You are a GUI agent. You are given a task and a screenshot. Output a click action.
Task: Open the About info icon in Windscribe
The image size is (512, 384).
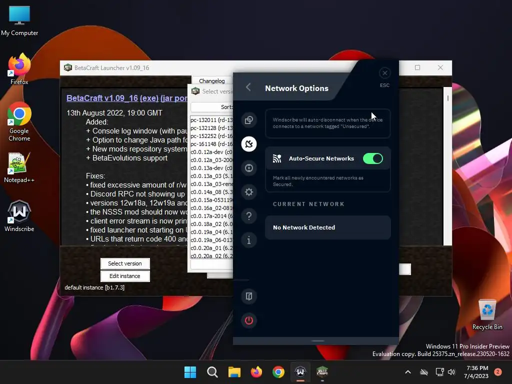point(249,240)
